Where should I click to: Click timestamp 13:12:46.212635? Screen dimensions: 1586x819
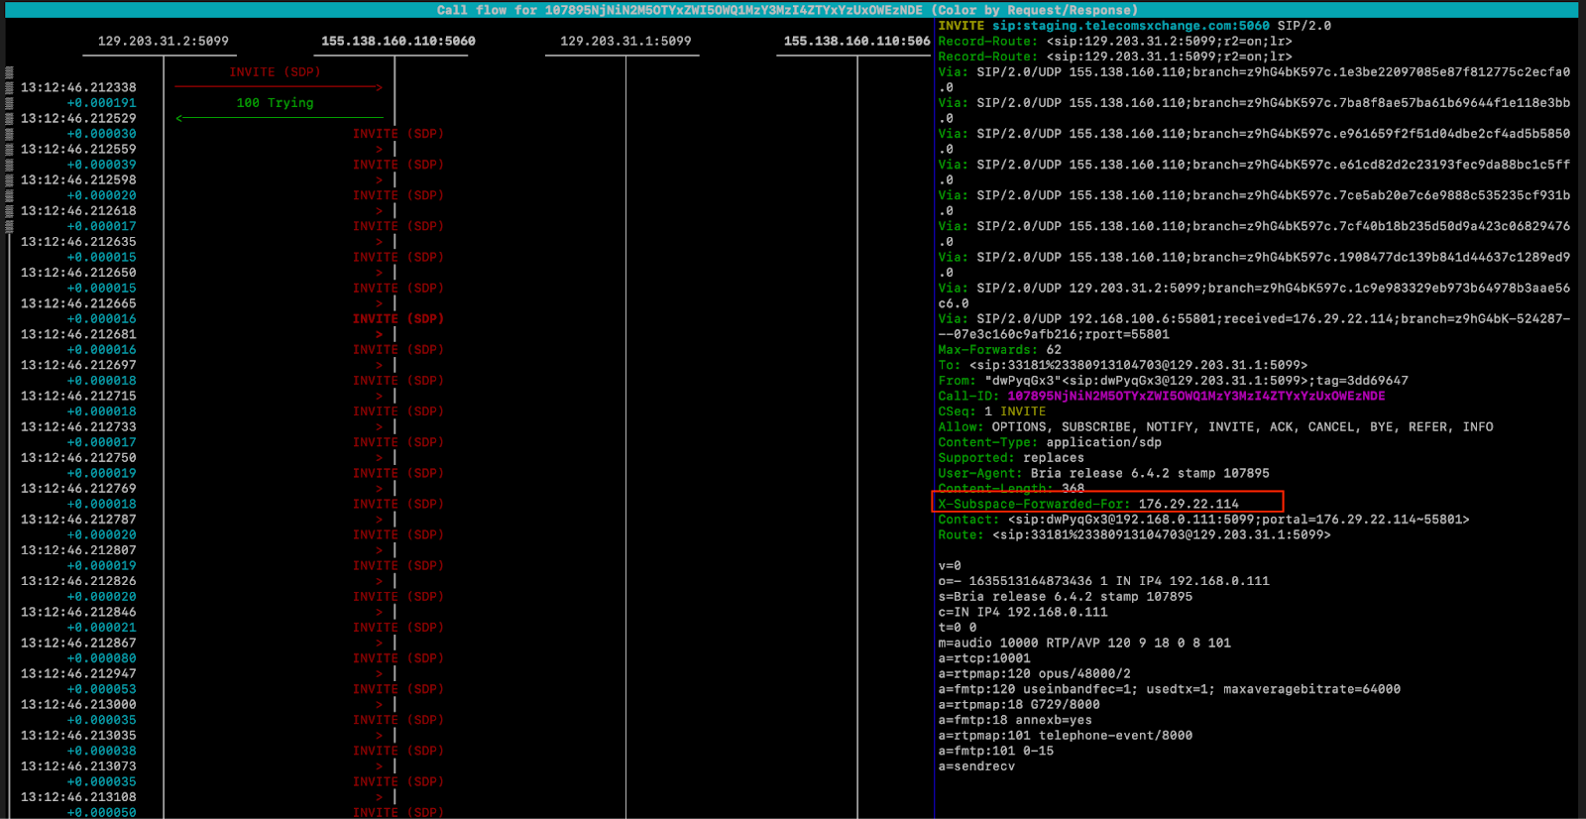pos(78,241)
